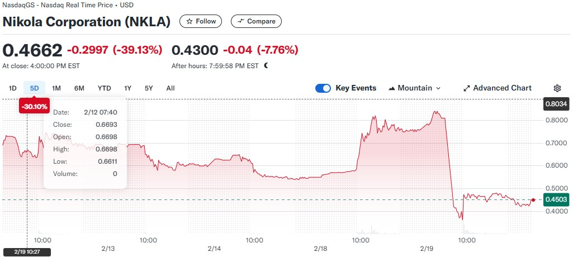This screenshot has width=573, height=257.
Task: Click the 0.4662 closing price
Action: click(32, 50)
